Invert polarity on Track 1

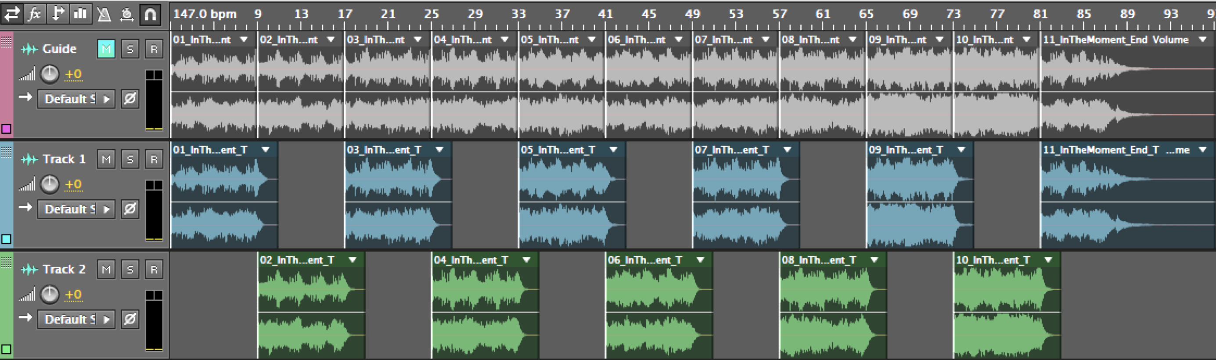click(x=130, y=209)
